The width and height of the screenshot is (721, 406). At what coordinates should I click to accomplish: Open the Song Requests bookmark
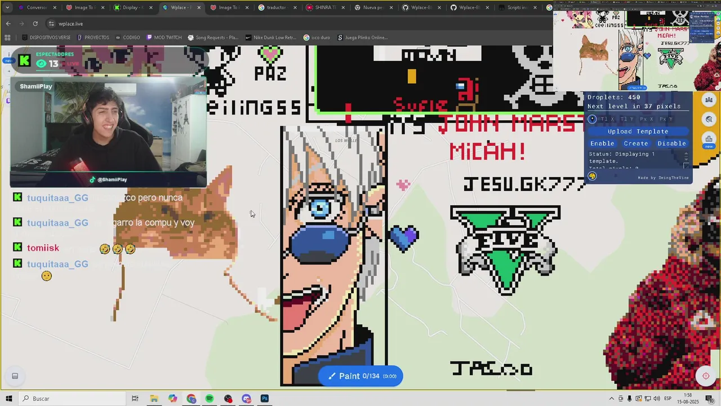pyautogui.click(x=213, y=38)
